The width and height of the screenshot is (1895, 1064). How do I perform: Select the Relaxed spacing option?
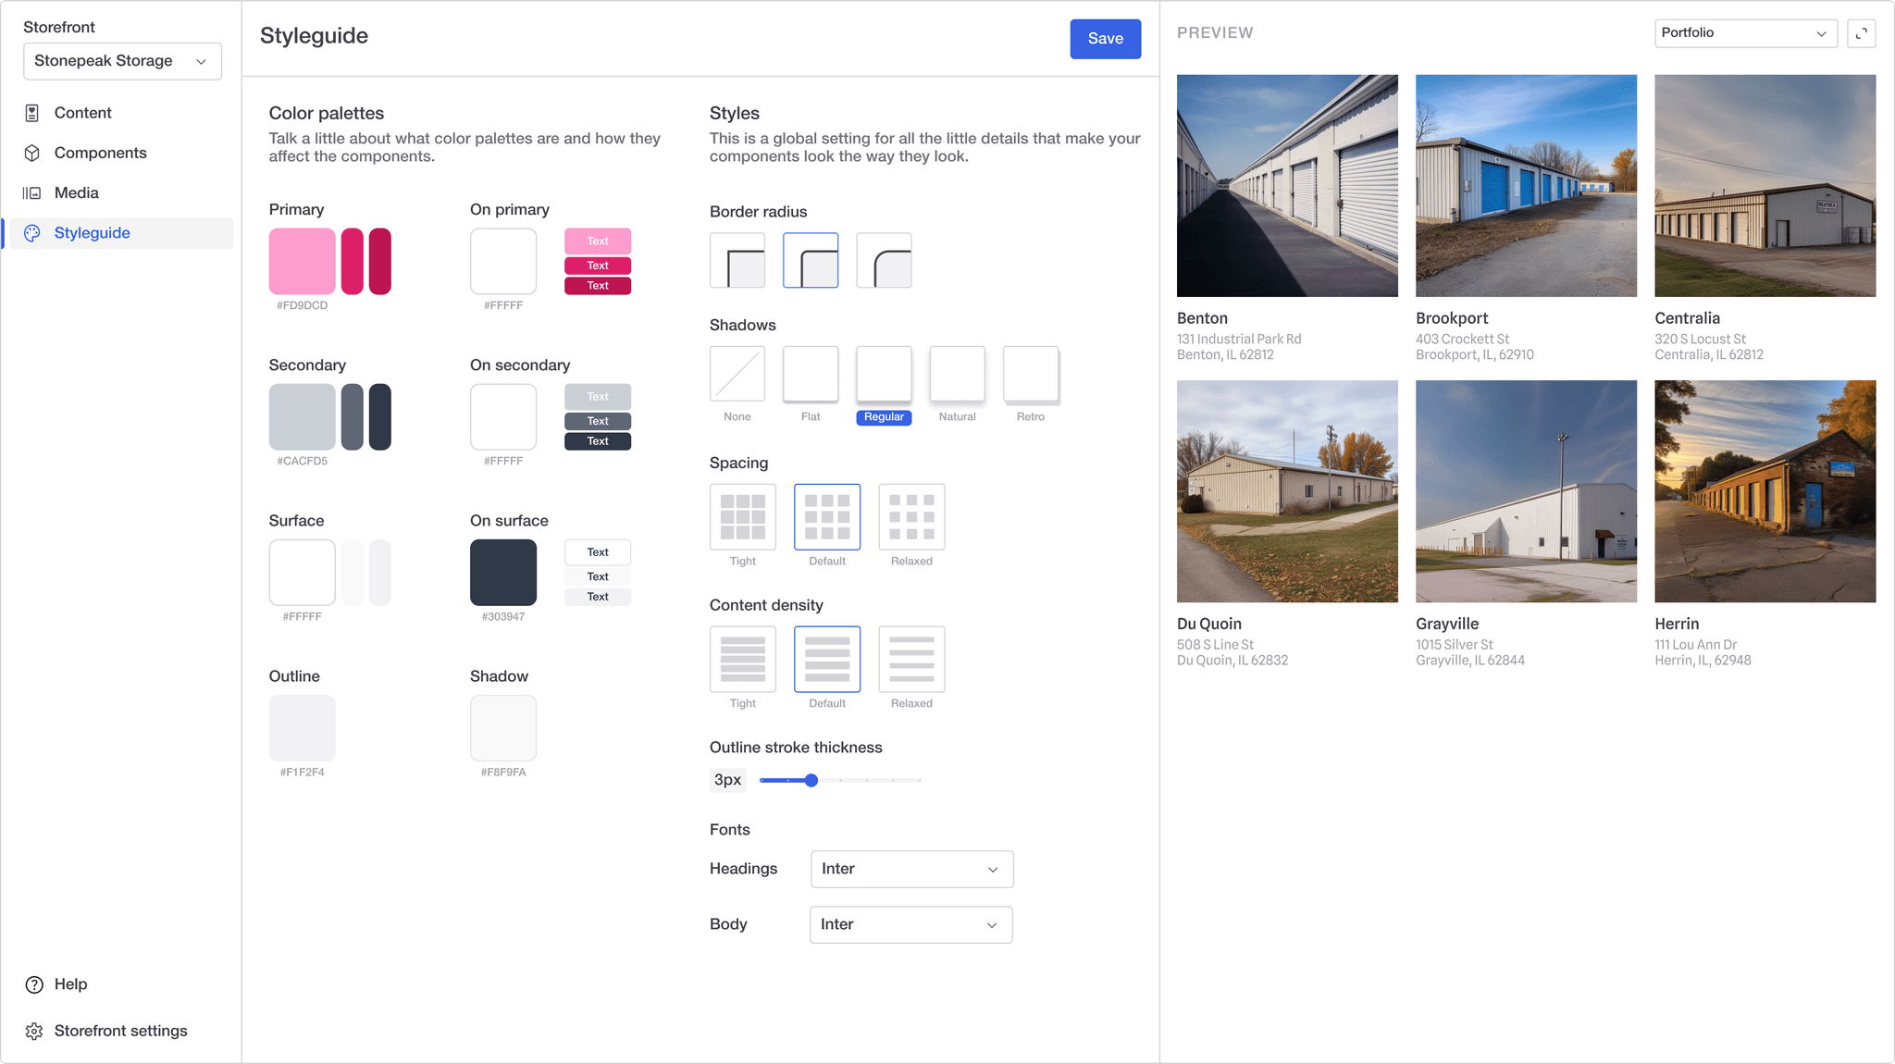(911, 517)
